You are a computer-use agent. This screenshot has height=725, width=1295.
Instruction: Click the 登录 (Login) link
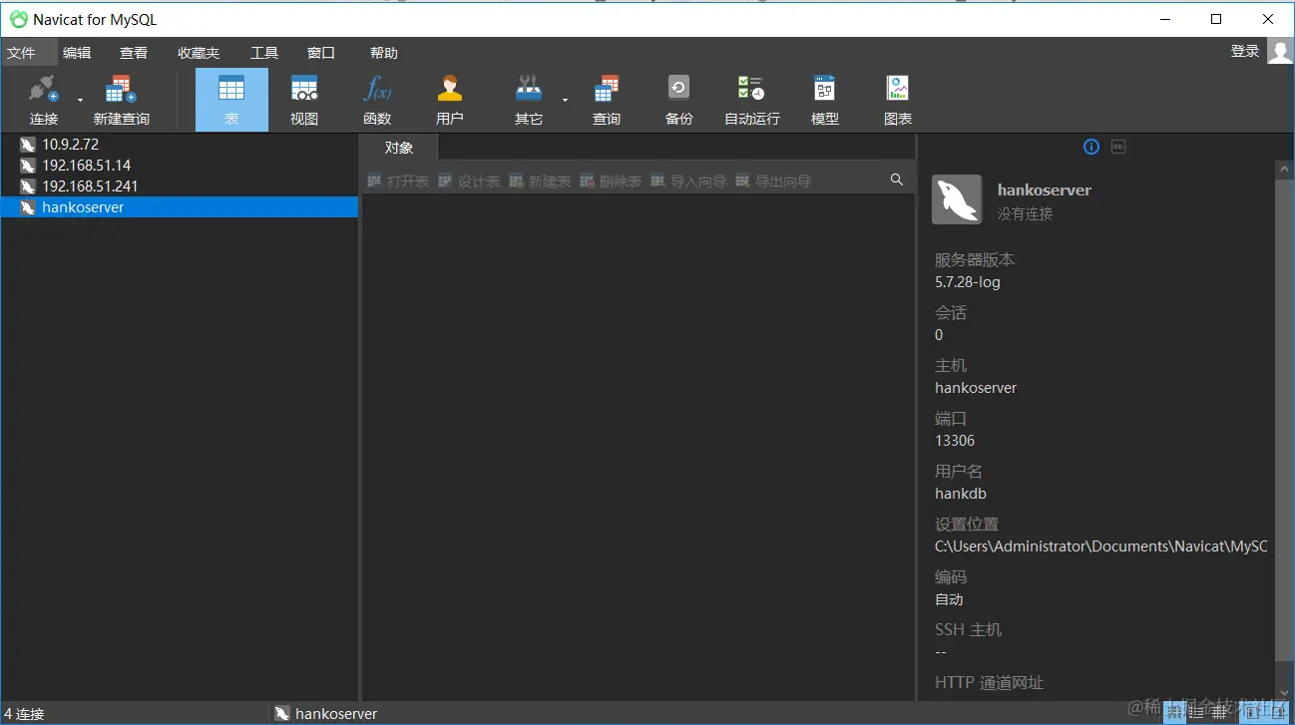(x=1245, y=51)
